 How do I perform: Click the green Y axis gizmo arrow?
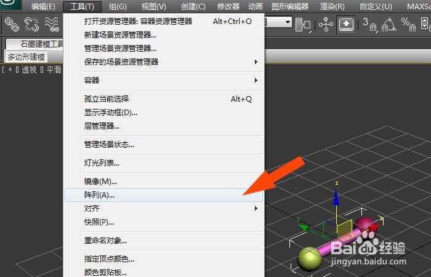click(x=305, y=227)
